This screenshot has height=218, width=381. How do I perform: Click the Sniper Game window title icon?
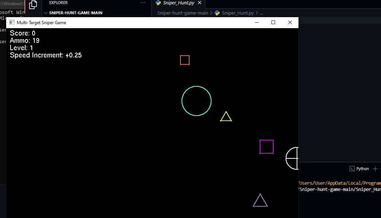click(12, 23)
